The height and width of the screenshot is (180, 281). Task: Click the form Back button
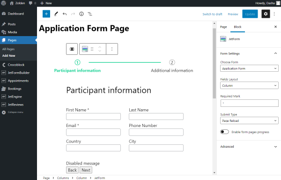(x=72, y=170)
